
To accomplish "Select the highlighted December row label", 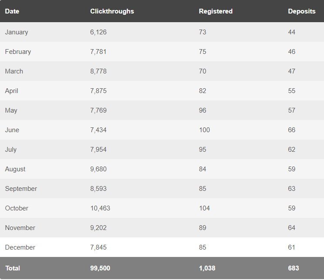I will pos(20,247).
